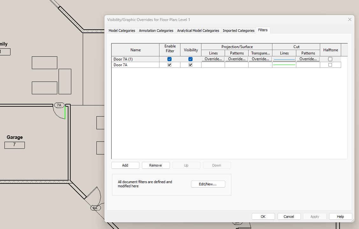View the Imported Categories tab
The image size is (359, 229).
click(x=238, y=30)
